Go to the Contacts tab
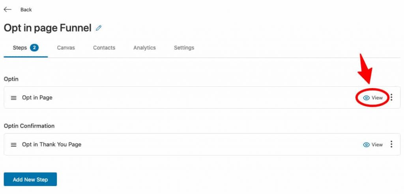404x194 pixels. (x=104, y=48)
